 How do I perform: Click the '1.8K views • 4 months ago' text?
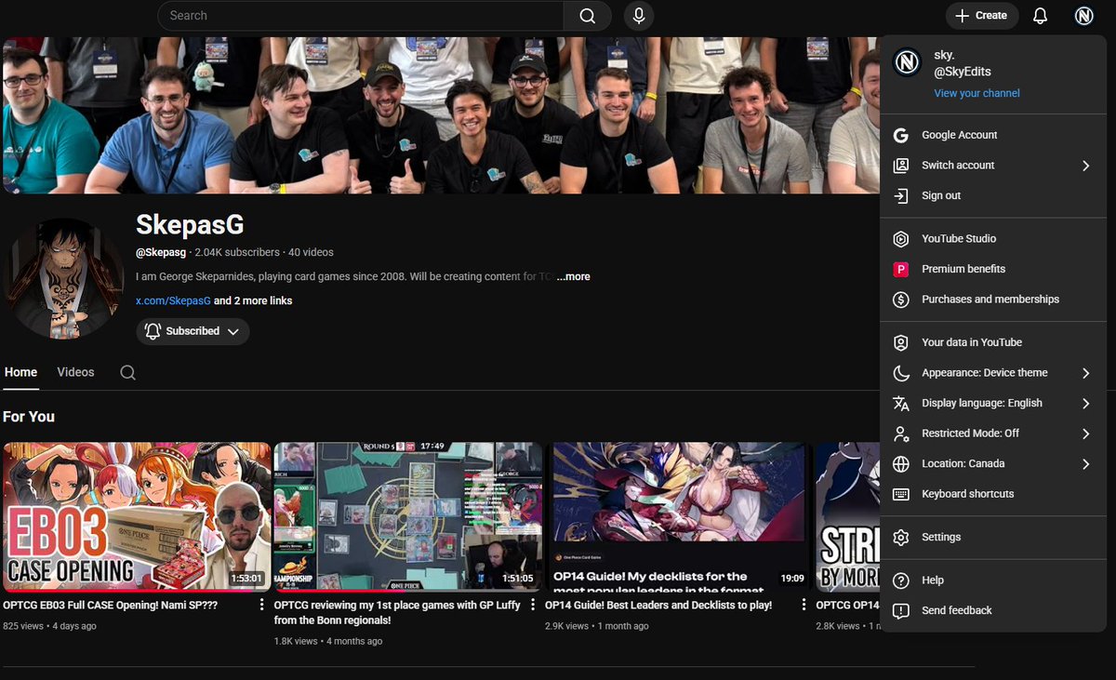coord(327,641)
